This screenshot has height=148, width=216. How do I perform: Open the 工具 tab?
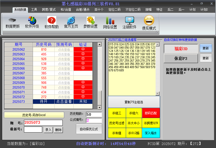(34, 10)
